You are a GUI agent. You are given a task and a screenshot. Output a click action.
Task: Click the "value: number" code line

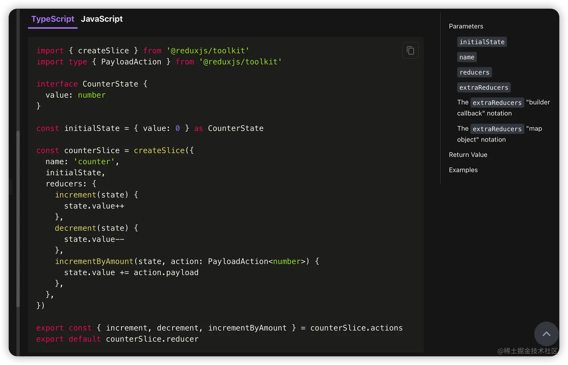pos(76,95)
